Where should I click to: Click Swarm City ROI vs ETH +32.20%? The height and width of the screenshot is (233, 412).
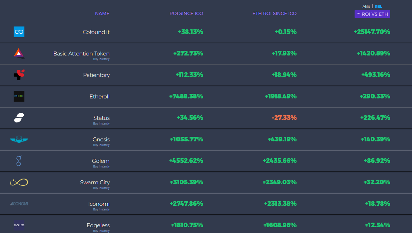point(377,182)
